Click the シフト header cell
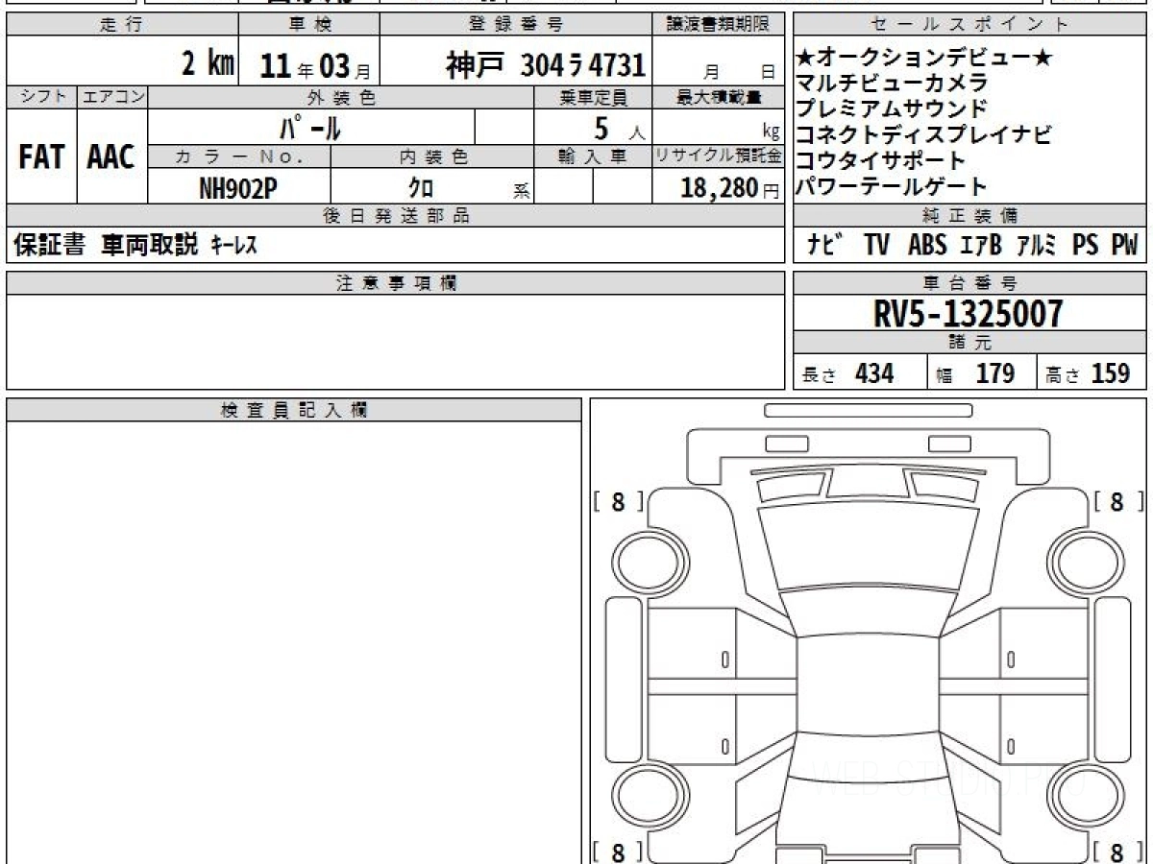 (x=41, y=97)
